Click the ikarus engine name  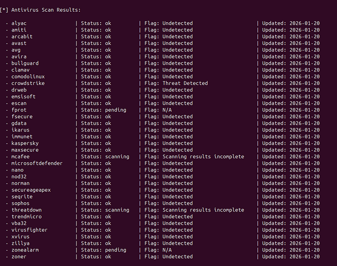[x=20, y=130]
